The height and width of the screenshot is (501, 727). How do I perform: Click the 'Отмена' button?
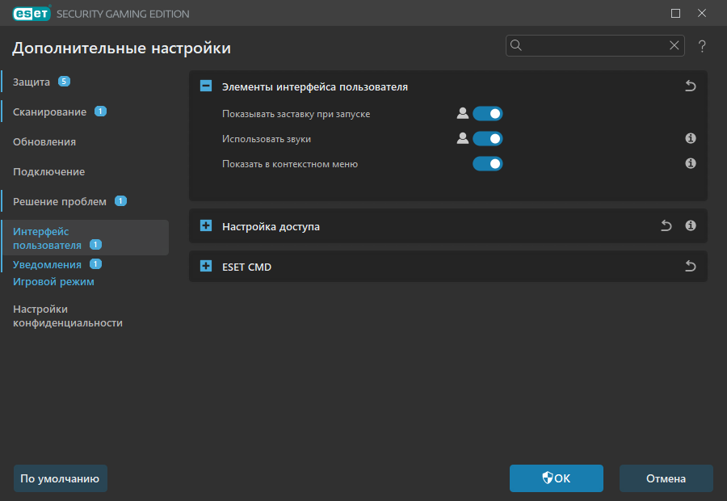[x=666, y=478]
